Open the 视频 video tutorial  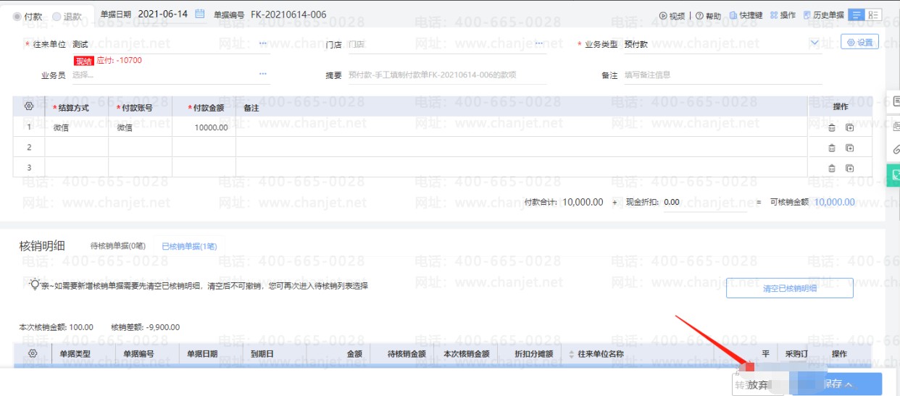point(672,15)
